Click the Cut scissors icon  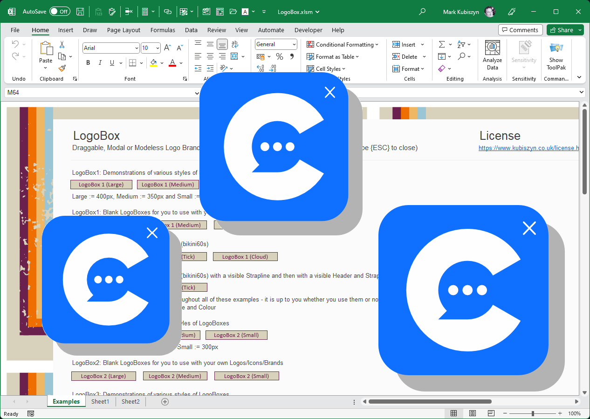pyautogui.click(x=62, y=45)
